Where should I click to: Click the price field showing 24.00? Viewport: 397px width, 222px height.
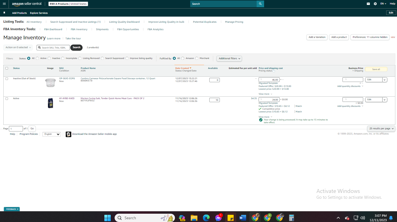(269, 100)
